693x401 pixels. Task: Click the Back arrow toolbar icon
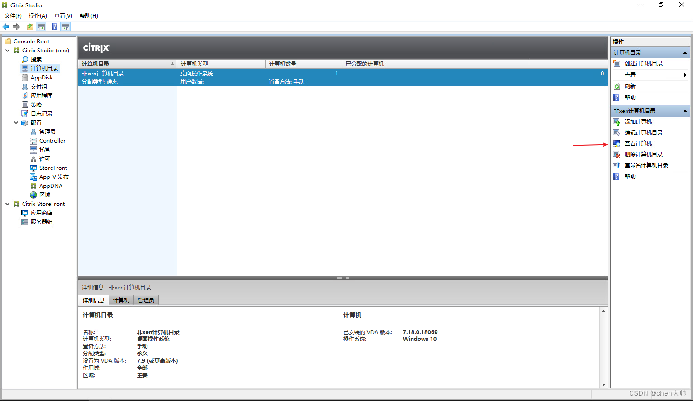tap(6, 27)
